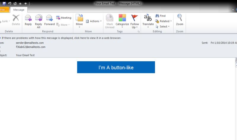Click the sent date Fri 1/10/2014
Screen dimensions: 237x140
click(224, 43)
